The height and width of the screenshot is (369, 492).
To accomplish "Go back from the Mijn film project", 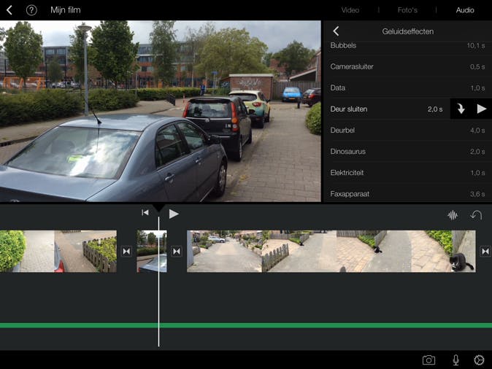I will click(x=9, y=10).
